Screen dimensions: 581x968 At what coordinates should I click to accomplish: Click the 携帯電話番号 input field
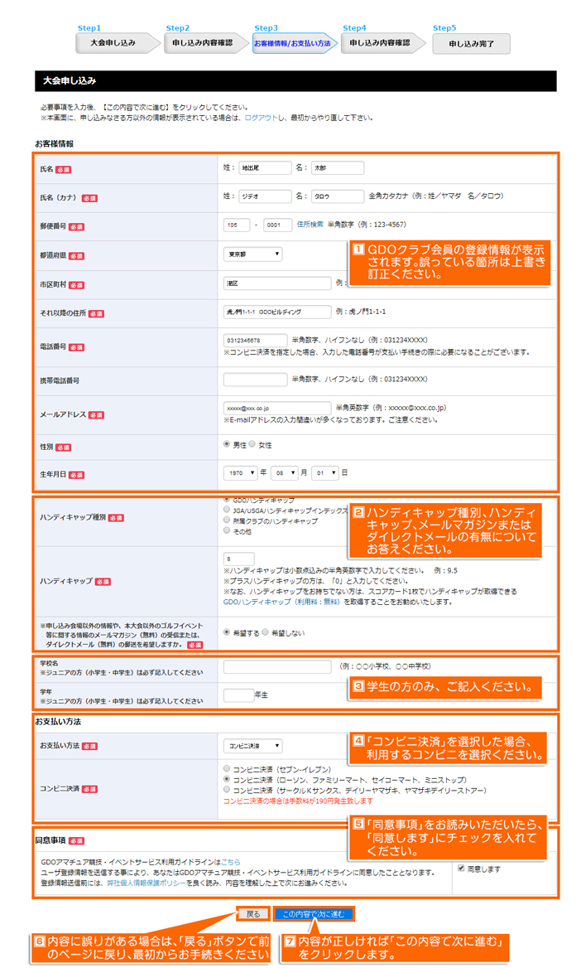click(256, 379)
